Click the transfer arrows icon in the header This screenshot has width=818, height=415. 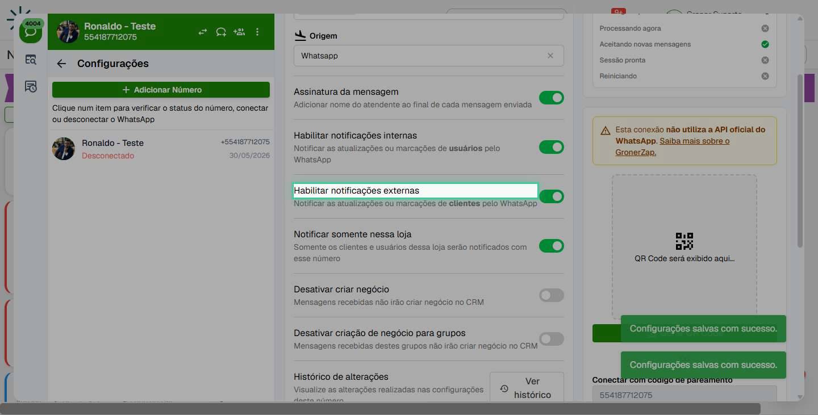coord(203,32)
